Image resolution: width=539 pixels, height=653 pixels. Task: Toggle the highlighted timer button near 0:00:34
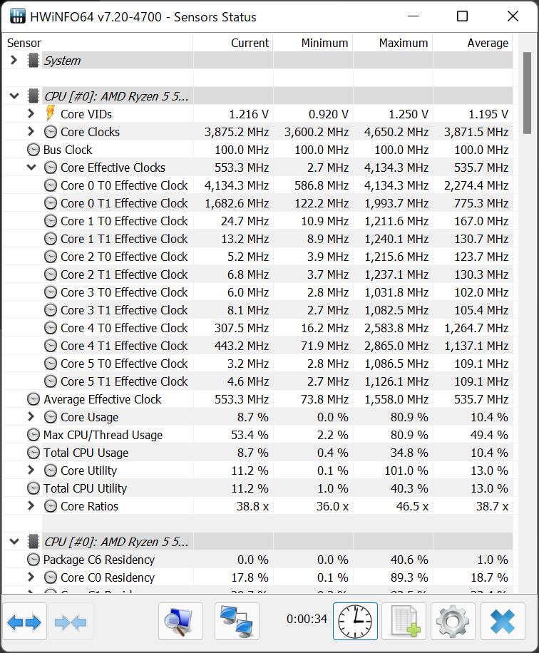click(354, 621)
